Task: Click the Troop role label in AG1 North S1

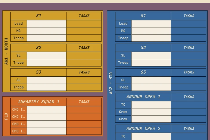Action: coord(19,38)
